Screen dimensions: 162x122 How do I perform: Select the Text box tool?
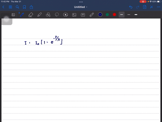click(83, 15)
